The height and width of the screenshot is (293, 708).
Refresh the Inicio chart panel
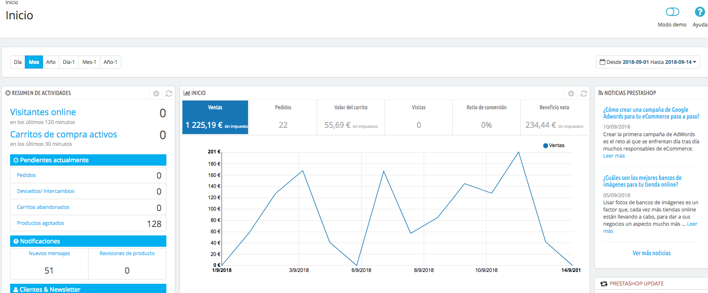[x=584, y=93]
